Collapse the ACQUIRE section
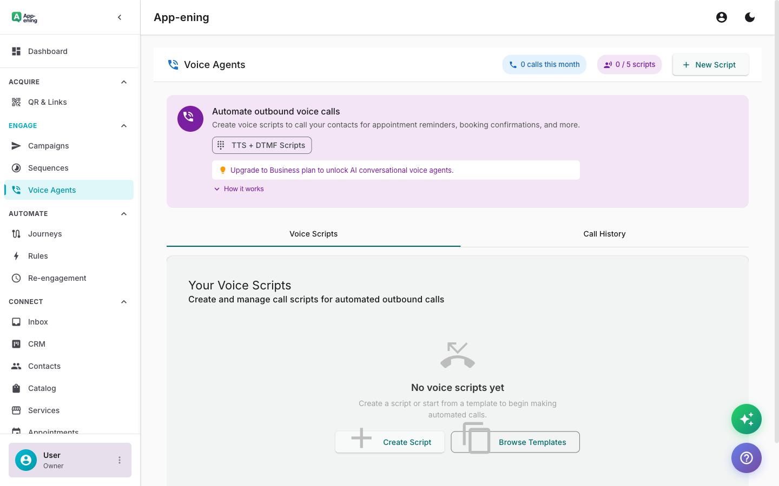This screenshot has height=486, width=779. [124, 82]
